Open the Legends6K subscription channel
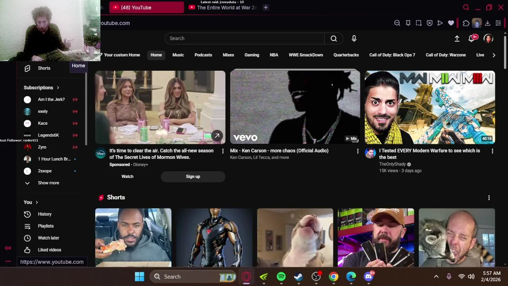 (x=48, y=135)
